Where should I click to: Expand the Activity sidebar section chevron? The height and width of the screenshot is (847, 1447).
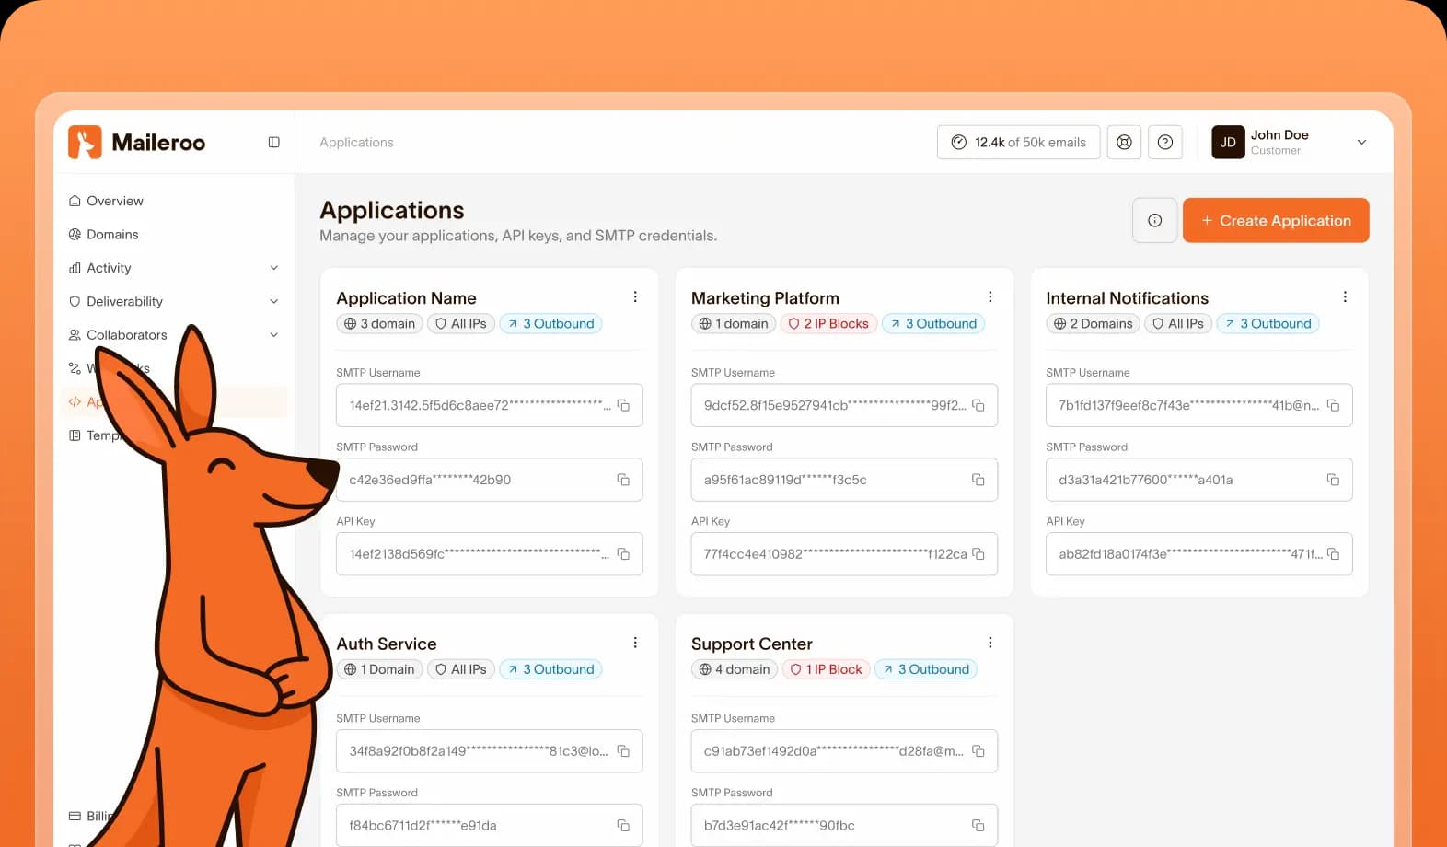click(x=273, y=268)
